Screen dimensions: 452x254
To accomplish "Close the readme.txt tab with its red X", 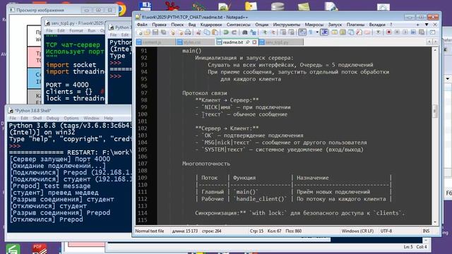I will pos(254,42).
